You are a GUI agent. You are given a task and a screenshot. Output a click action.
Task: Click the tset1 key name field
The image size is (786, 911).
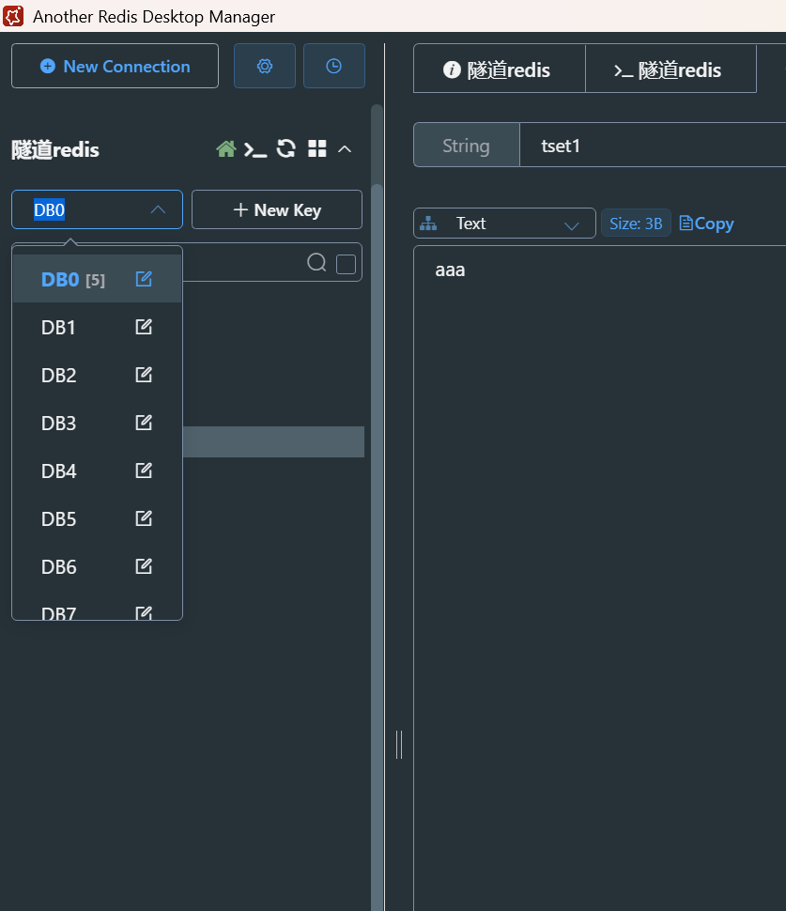tap(653, 146)
